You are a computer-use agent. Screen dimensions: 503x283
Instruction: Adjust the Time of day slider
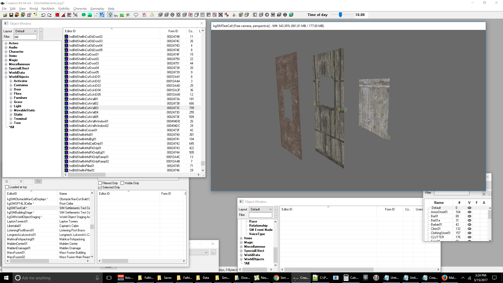tap(340, 15)
